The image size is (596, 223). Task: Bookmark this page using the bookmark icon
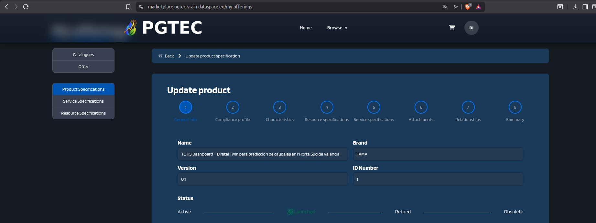(128, 7)
